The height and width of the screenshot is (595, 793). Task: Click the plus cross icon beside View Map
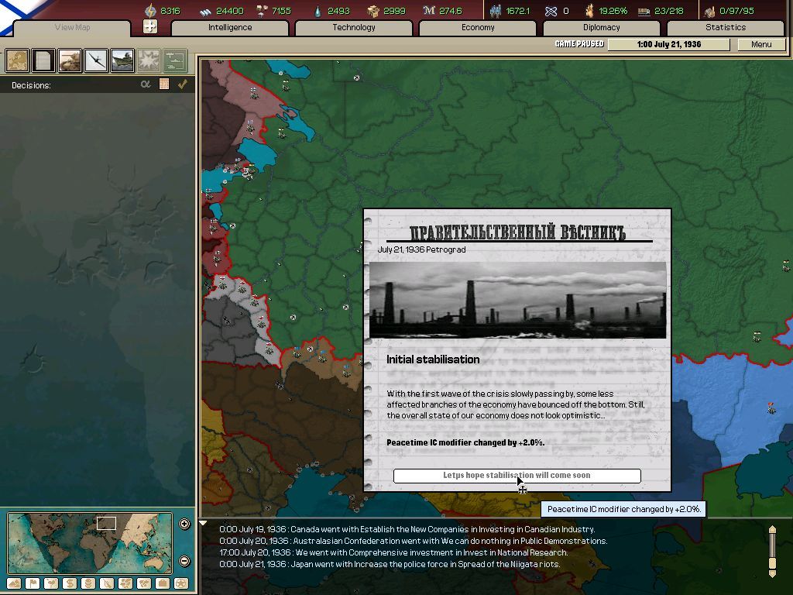150,26
